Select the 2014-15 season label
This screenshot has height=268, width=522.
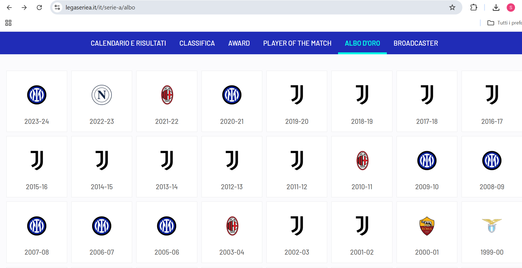click(102, 187)
